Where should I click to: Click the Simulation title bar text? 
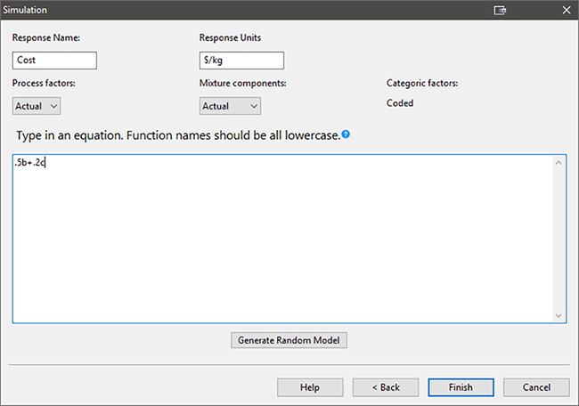tap(30, 10)
